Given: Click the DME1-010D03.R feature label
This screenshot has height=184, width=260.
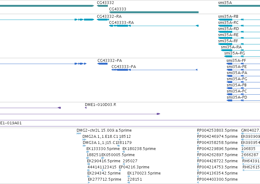Looking at the screenshot, I should [x=101, y=105].
